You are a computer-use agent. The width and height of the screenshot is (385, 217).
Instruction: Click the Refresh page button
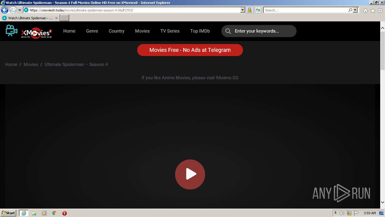pos(258,10)
